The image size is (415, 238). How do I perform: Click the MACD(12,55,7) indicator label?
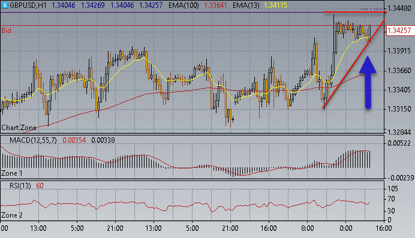tap(33, 140)
